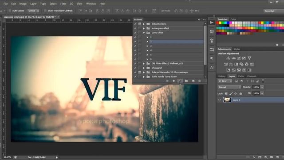Viewport: 284px width, 160px height.
Task: Add a Hue/Saturation adjustment
Action: pos(226,64)
